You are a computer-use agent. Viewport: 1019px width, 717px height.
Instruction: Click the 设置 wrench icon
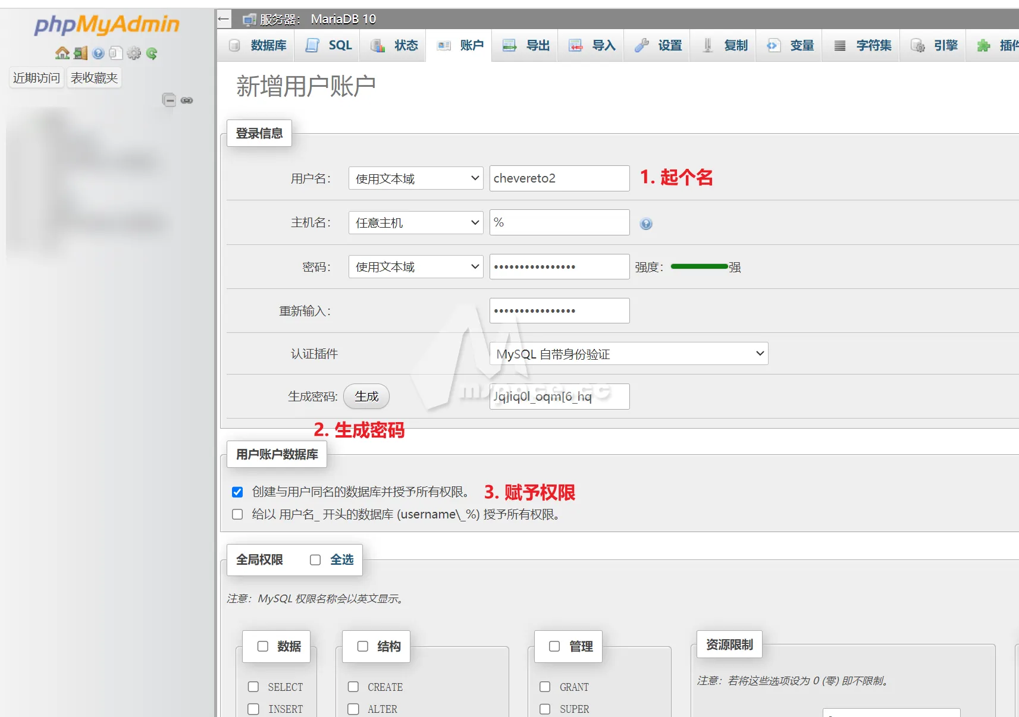pos(641,45)
